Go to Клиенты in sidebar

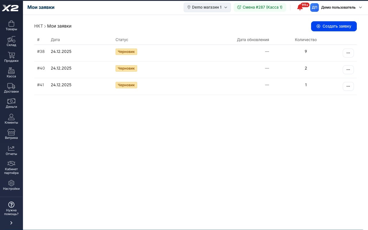coord(11,119)
